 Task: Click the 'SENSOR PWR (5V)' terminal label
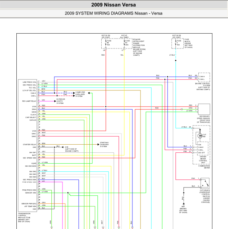[x=29, y=204]
